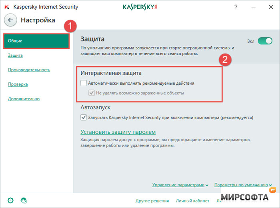Screen dimensions: 280x208
Task: Open the Защита section in sidebar
Action: [15, 55]
